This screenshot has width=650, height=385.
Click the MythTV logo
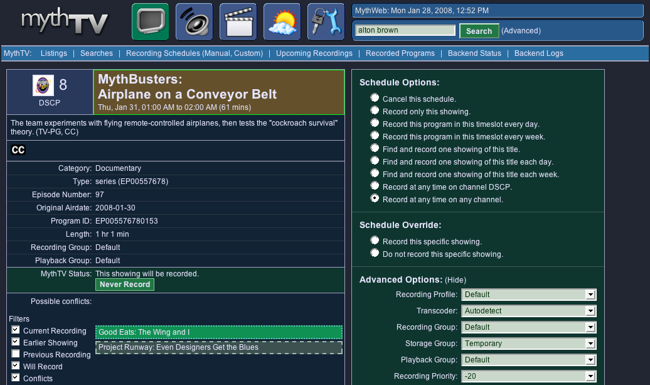[x=64, y=22]
